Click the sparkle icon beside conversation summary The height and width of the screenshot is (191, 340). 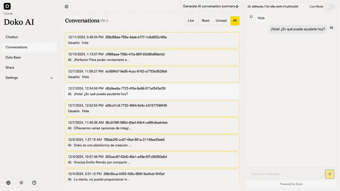click(x=237, y=6)
